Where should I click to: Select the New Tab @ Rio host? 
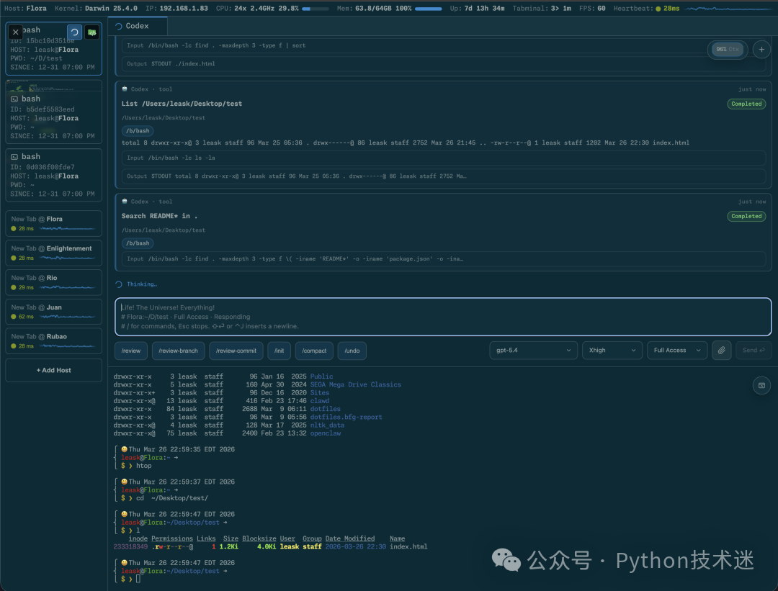pos(53,282)
